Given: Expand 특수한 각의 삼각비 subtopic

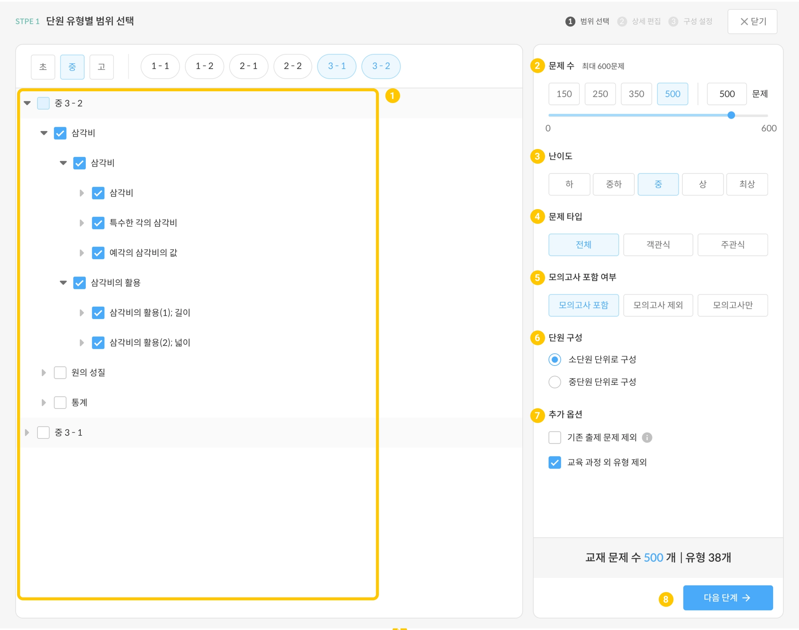Looking at the screenshot, I should click(x=81, y=223).
